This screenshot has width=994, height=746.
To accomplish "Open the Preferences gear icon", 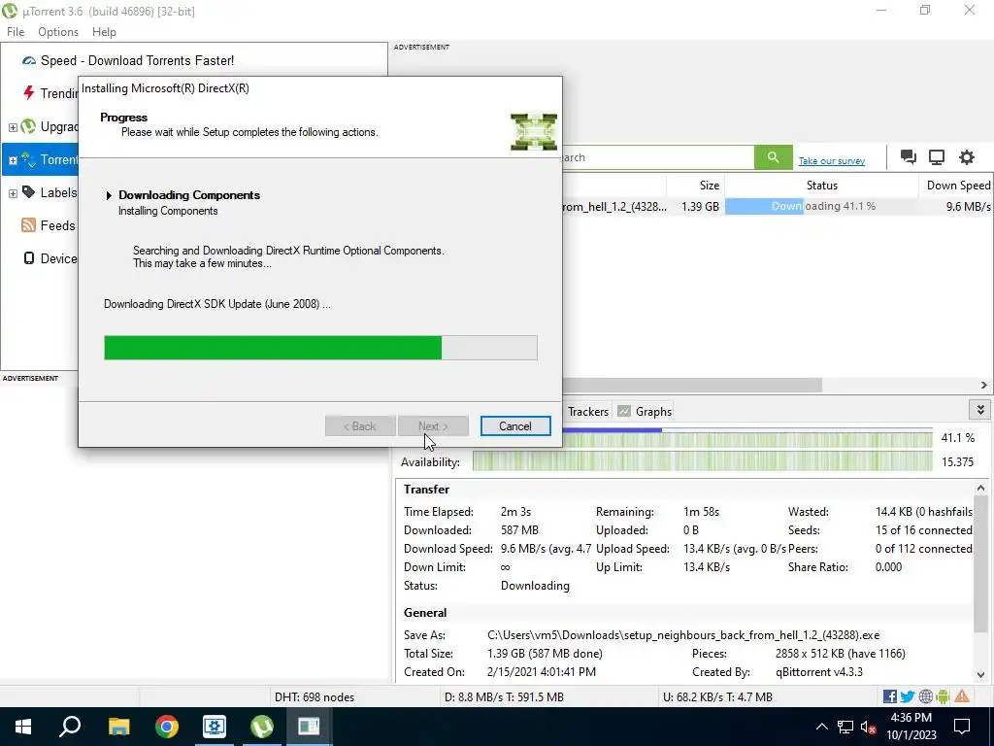I will 966,157.
